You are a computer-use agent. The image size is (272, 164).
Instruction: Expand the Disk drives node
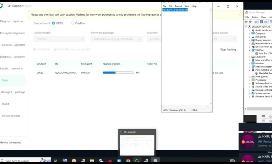(249, 37)
